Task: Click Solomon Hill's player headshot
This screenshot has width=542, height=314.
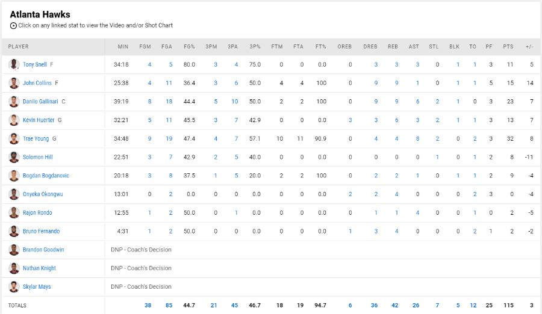Action: point(14,157)
